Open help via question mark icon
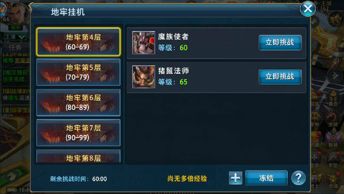 (x=299, y=178)
